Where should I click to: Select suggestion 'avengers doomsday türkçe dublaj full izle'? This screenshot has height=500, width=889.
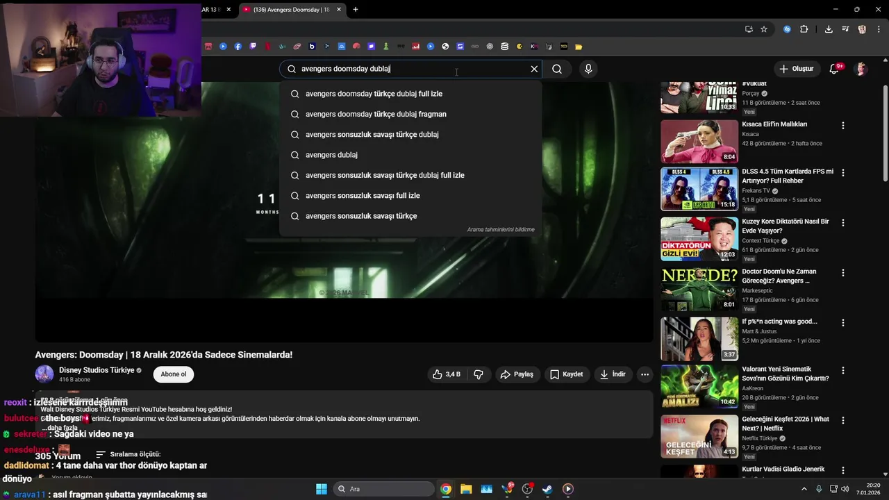tap(410, 94)
